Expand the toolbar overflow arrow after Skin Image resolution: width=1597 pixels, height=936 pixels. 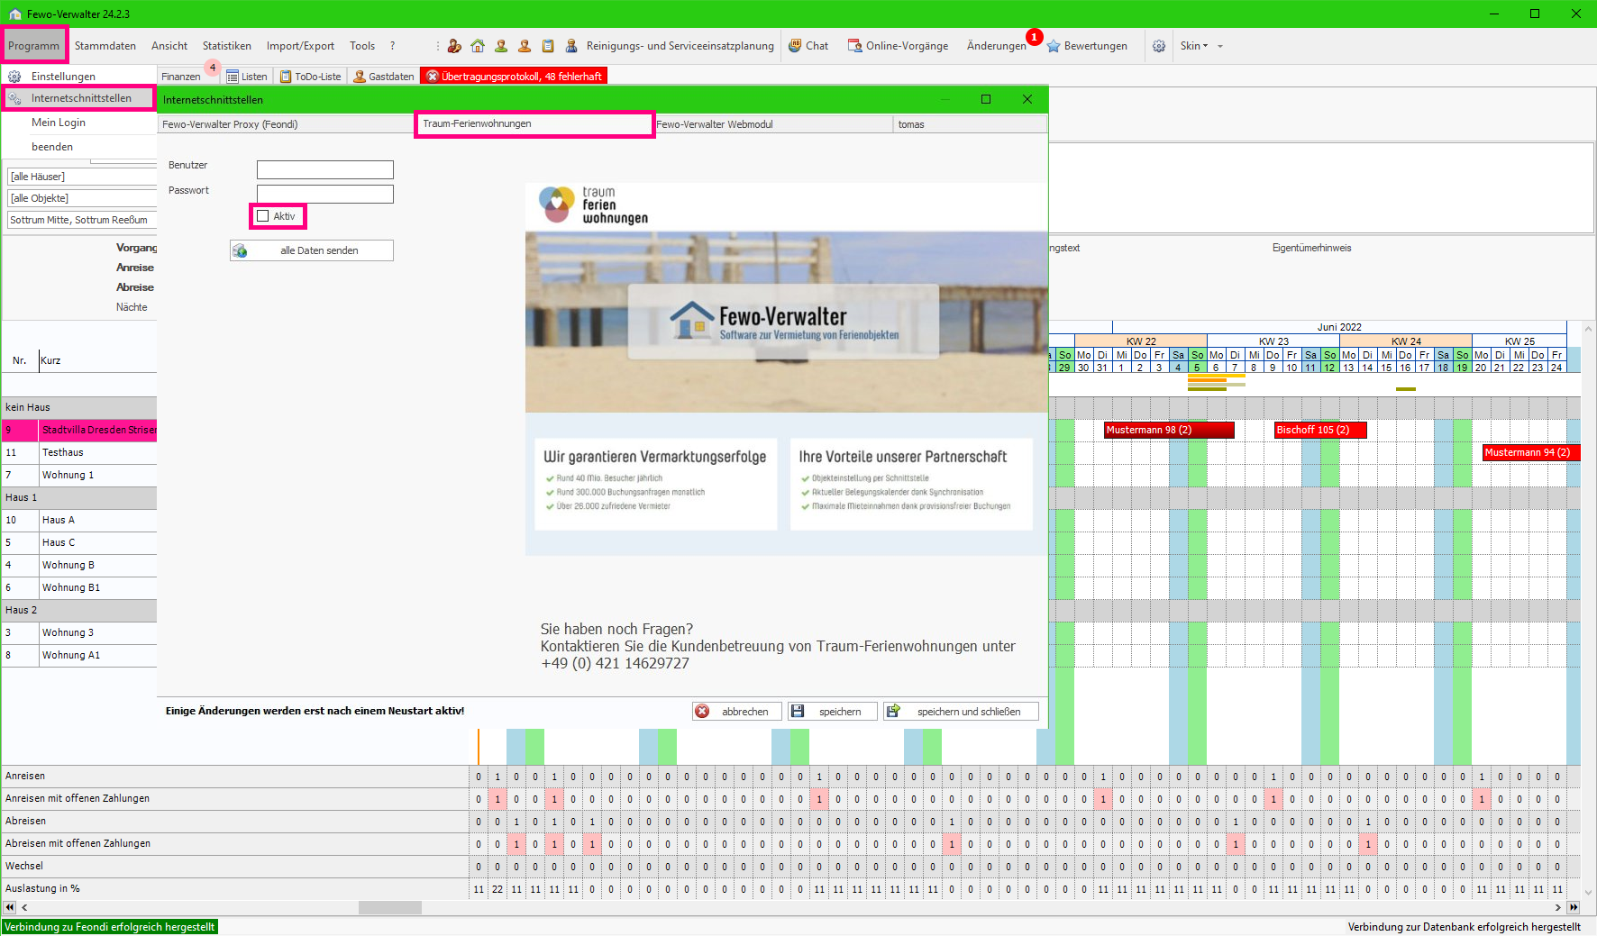coord(1220,46)
